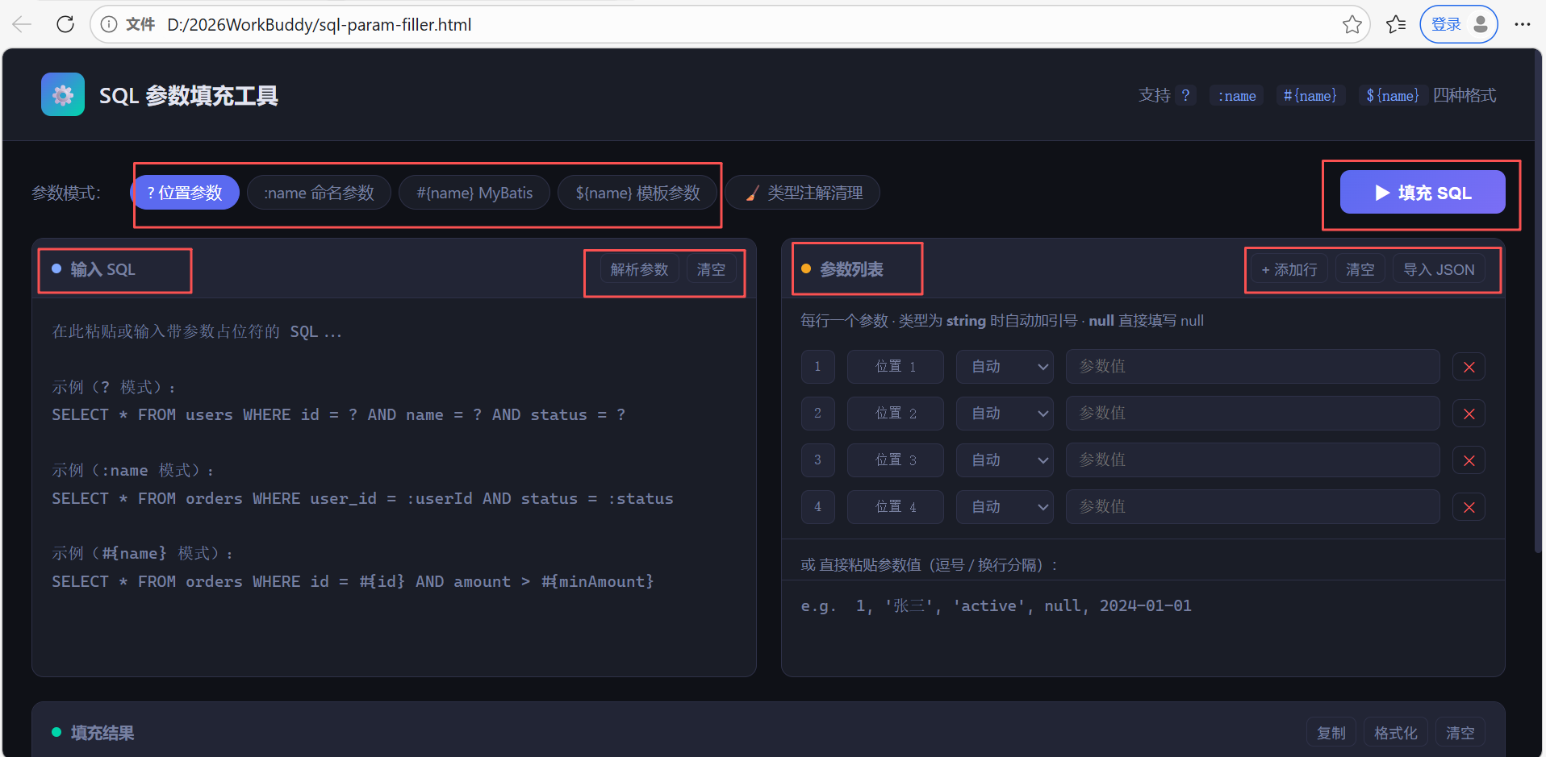The height and width of the screenshot is (757, 1546).
Task: Click the ${name} format tag in header
Action: pyautogui.click(x=1393, y=96)
